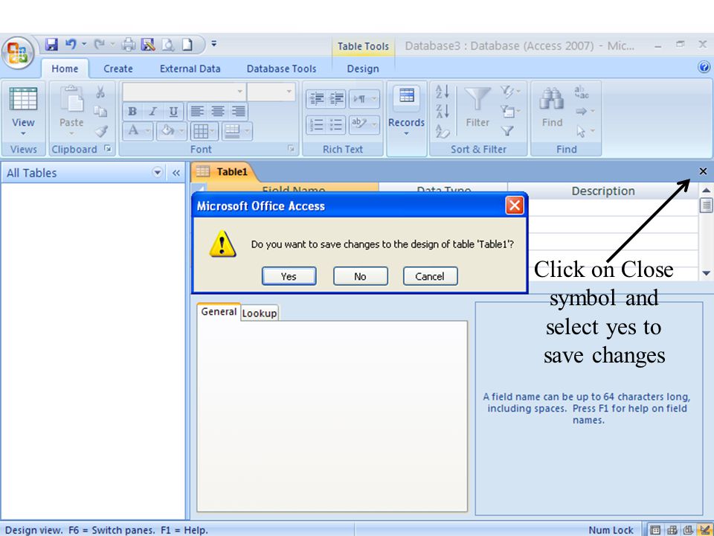Increase the list indent level
This screenshot has height=536, width=714.
click(x=336, y=99)
